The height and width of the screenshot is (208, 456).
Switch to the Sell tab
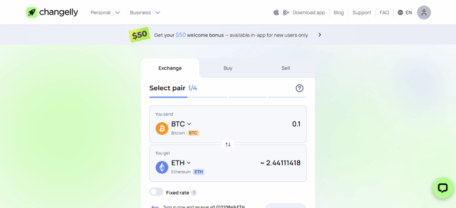point(286,68)
